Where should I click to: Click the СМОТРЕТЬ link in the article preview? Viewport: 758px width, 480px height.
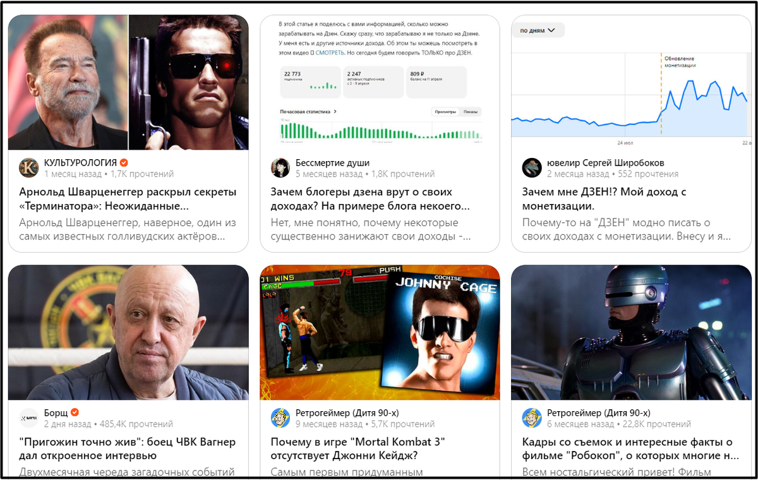tap(330, 52)
